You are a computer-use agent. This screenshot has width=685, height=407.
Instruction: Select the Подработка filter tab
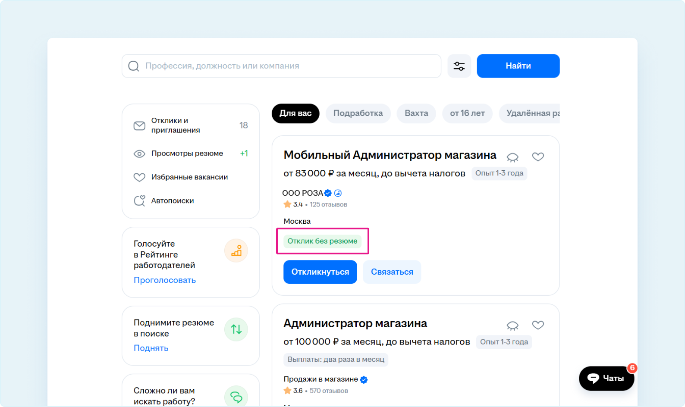click(358, 113)
